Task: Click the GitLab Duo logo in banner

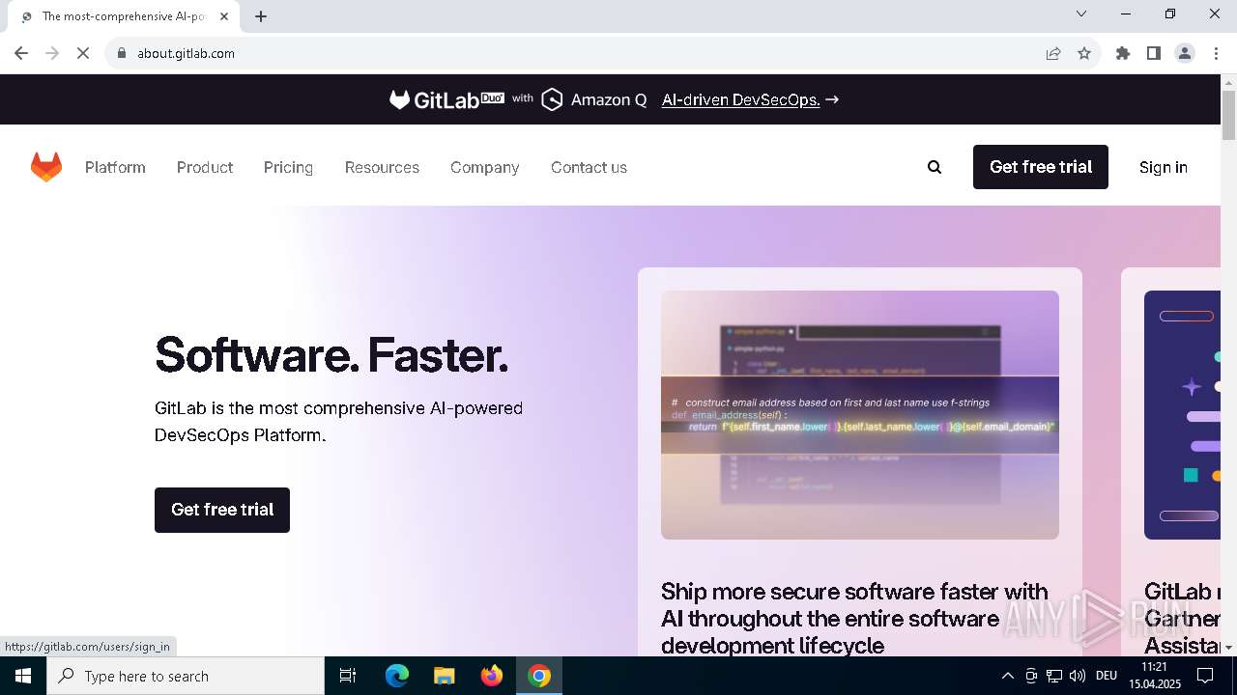Action: click(x=446, y=99)
